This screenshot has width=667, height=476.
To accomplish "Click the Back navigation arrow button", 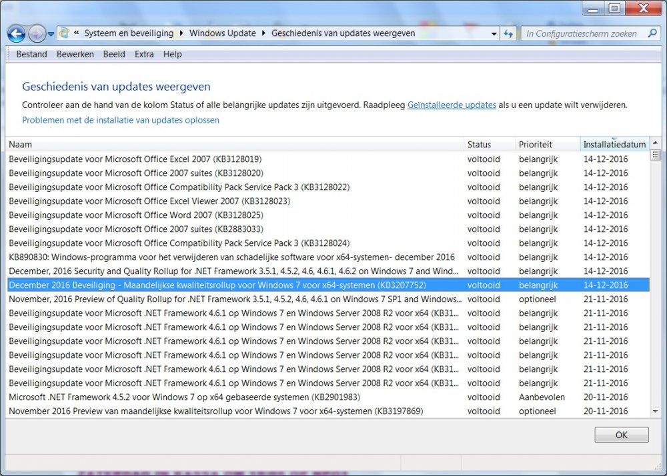I will [16, 33].
